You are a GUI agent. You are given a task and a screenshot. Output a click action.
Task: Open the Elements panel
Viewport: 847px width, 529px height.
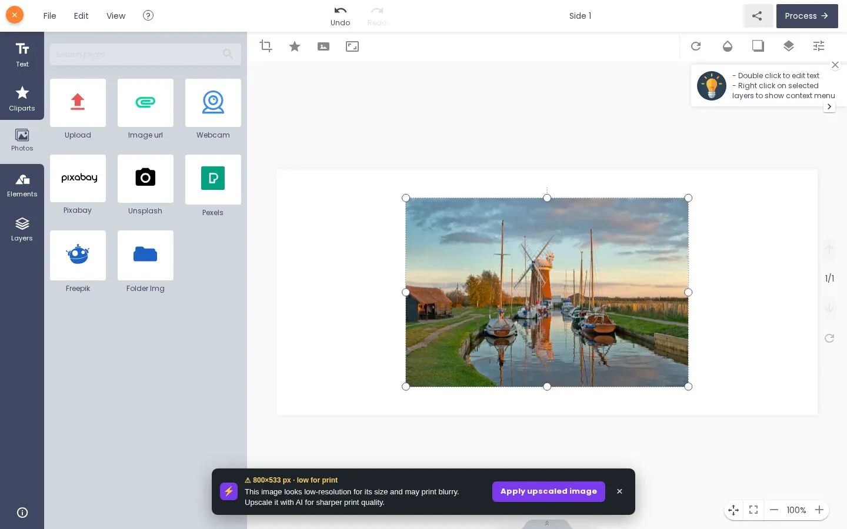click(x=22, y=186)
